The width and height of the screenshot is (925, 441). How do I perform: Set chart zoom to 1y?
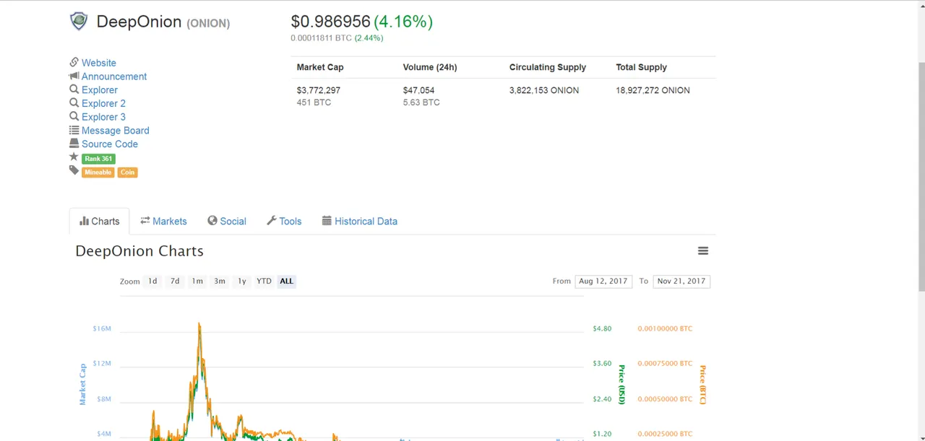pyautogui.click(x=242, y=281)
